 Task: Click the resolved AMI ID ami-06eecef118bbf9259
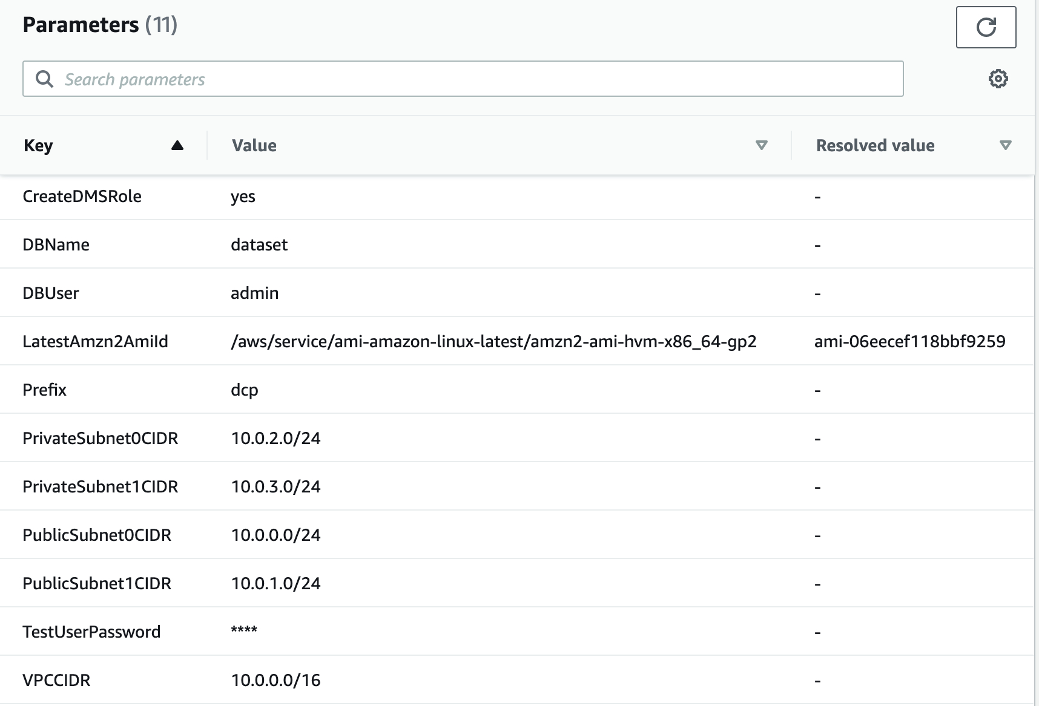(x=909, y=341)
